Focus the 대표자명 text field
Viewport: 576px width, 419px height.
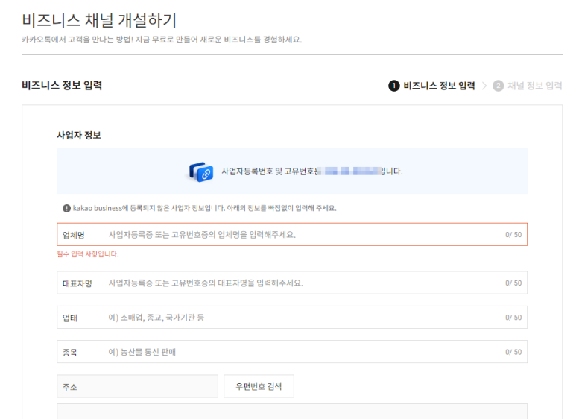click(x=292, y=283)
